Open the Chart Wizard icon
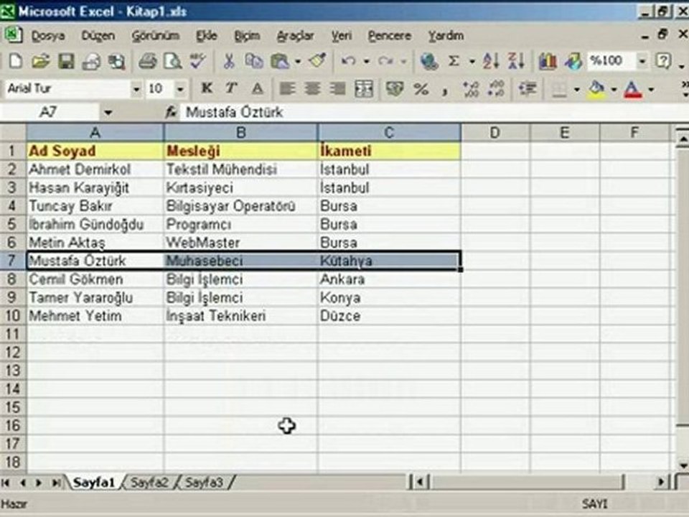 coord(548,61)
